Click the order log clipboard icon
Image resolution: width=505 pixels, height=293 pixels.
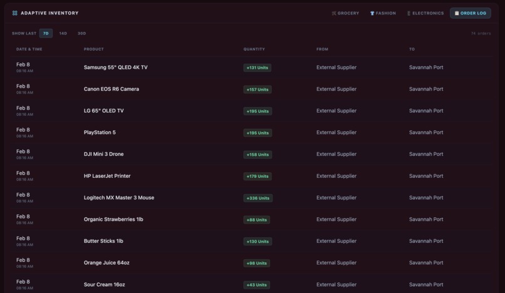point(457,13)
